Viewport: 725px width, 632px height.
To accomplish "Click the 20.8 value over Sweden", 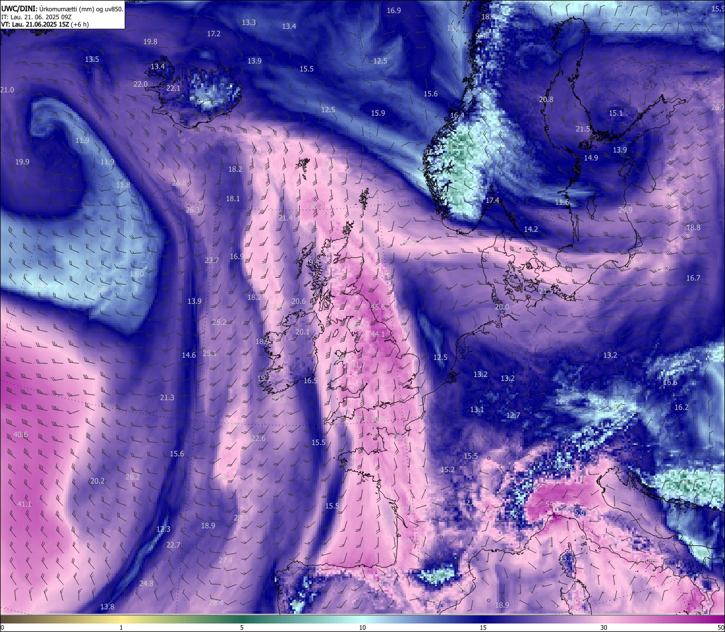I will (546, 100).
